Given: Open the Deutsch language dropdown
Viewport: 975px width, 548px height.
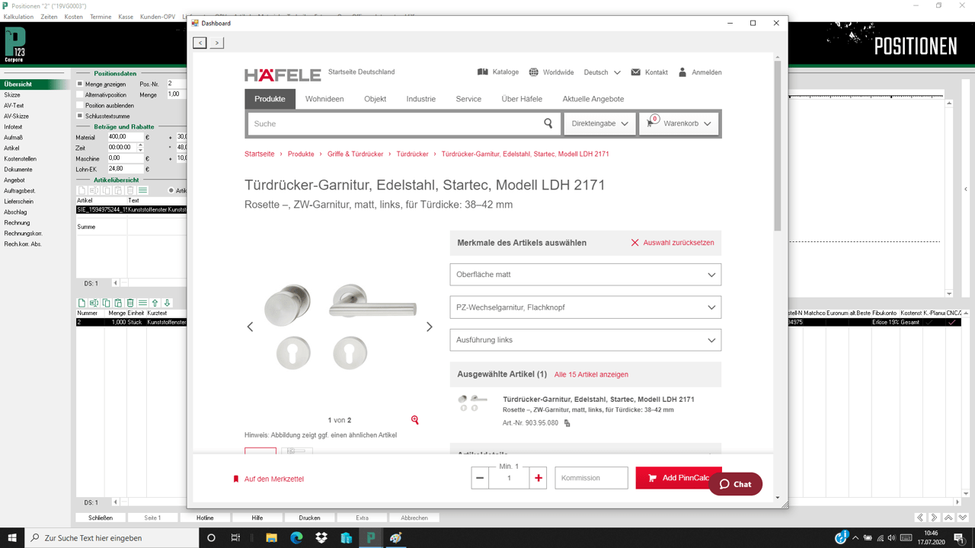Looking at the screenshot, I should pyautogui.click(x=603, y=72).
